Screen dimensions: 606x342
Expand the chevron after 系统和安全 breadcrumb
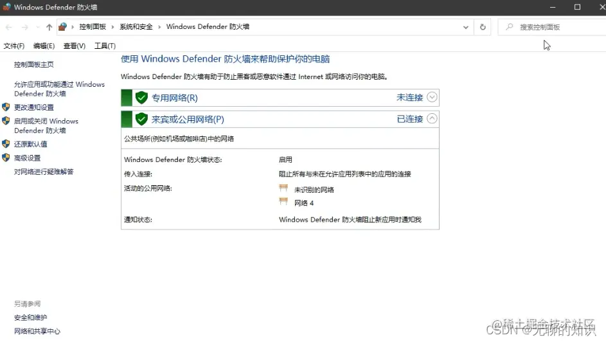click(x=159, y=27)
